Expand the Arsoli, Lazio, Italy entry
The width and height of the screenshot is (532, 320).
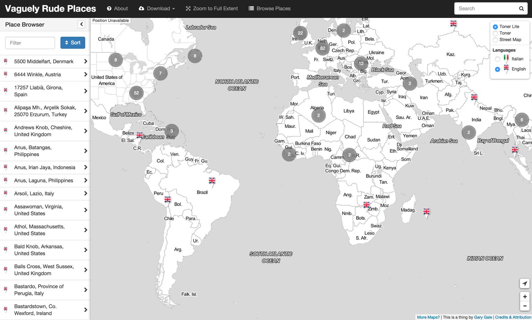coord(85,193)
